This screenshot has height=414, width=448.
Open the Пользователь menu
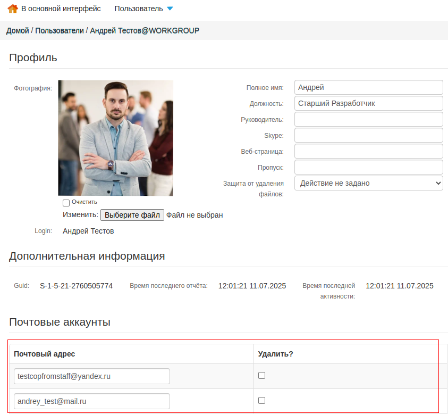138,9
